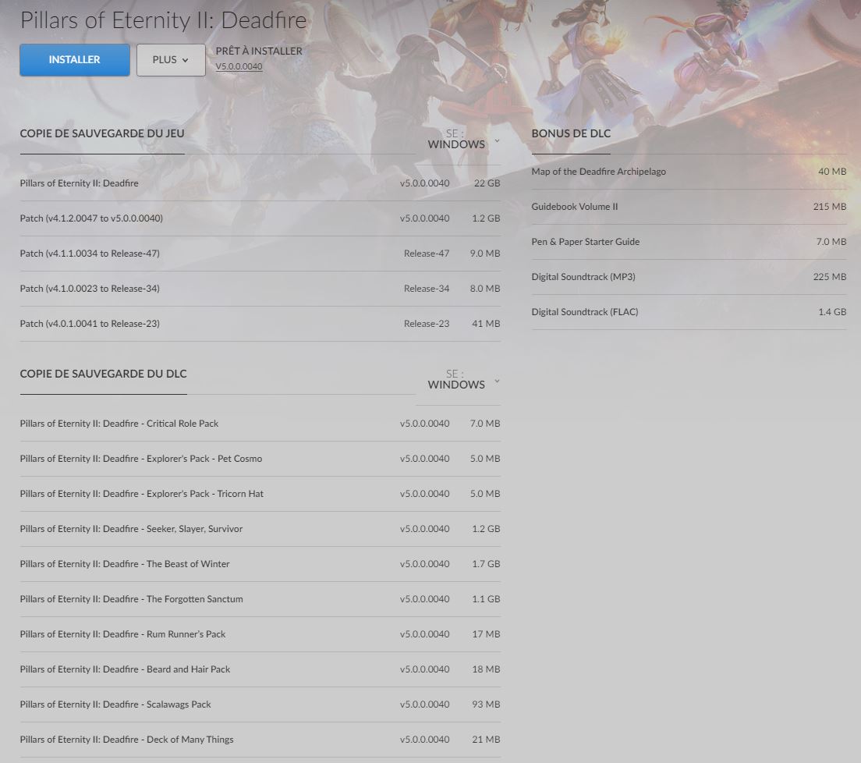Download Rum Runner's Pack DLC

[260, 634]
